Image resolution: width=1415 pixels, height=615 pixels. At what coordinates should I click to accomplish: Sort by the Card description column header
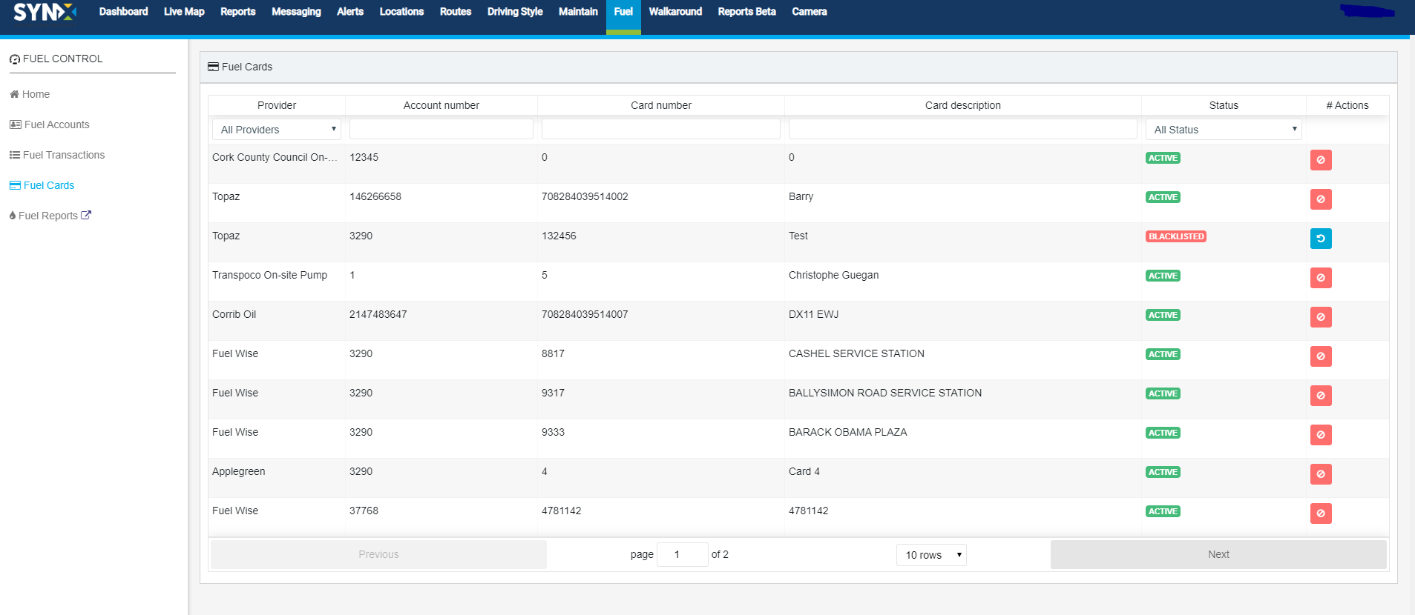(x=963, y=105)
